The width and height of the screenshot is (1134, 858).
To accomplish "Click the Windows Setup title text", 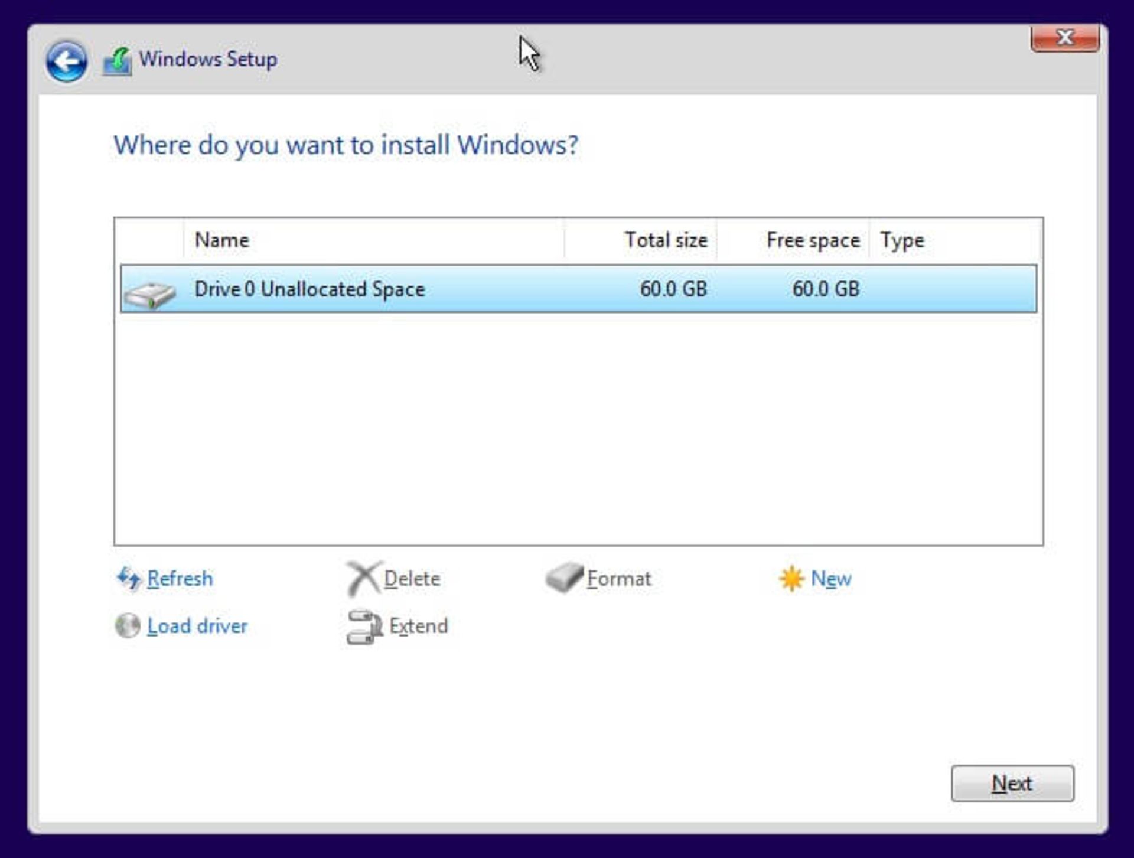I will 208,60.
